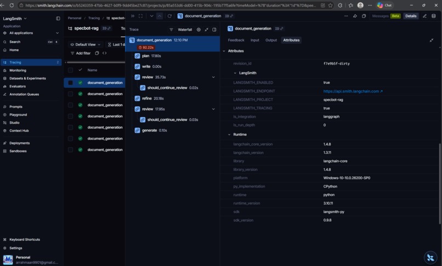The image size is (442, 266).
Task: Check the second document_generation row checkbox
Action: [x=71, y=94]
